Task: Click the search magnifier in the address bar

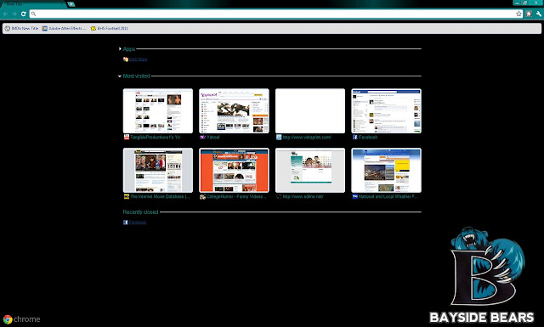Action: (x=34, y=14)
